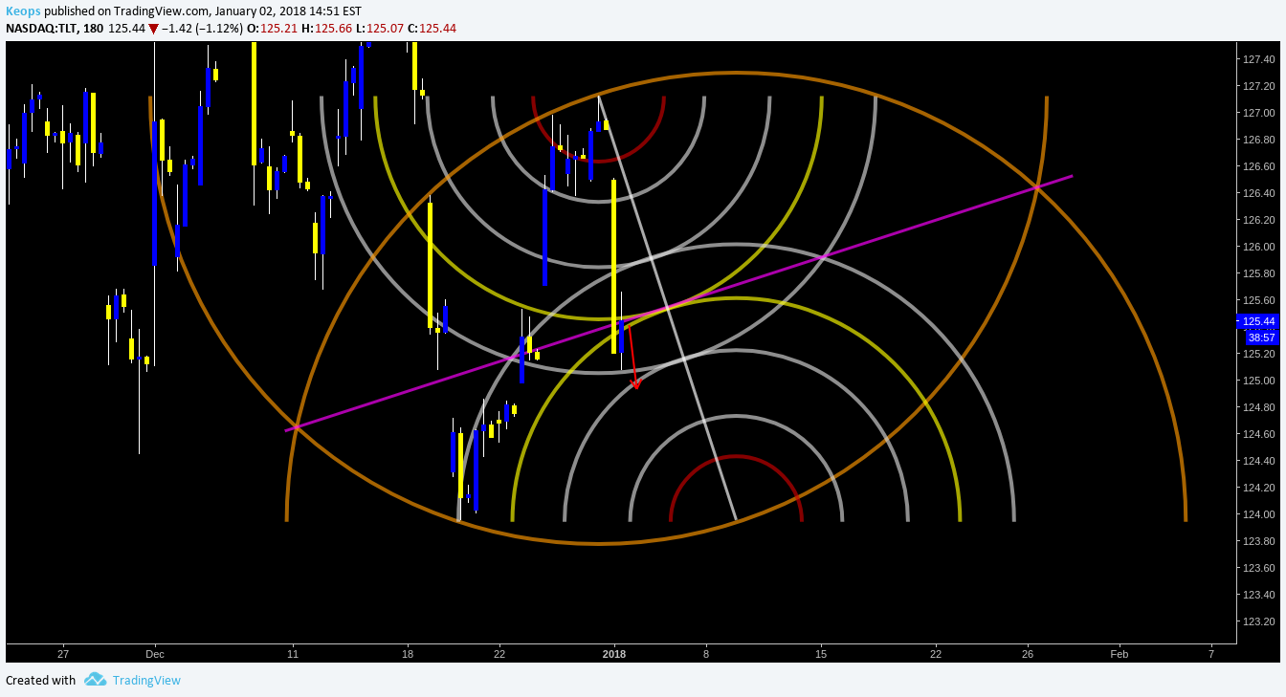The width and height of the screenshot is (1286, 697).
Task: Click the 124.00 price axis label
Action: [x=1259, y=514]
